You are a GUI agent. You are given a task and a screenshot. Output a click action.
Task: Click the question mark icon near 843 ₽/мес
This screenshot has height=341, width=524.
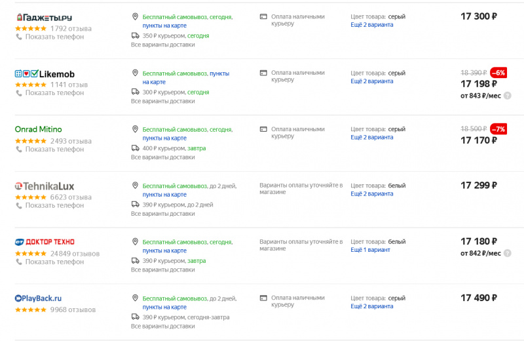tap(507, 96)
